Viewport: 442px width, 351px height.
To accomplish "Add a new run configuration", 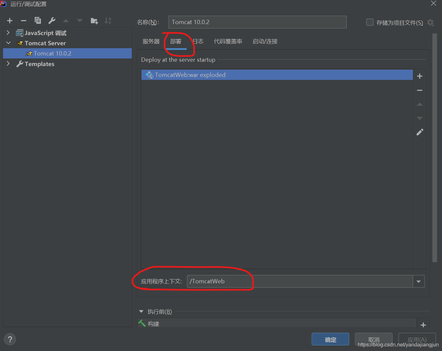I will point(10,21).
